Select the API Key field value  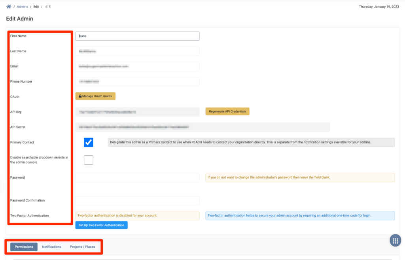point(137,112)
